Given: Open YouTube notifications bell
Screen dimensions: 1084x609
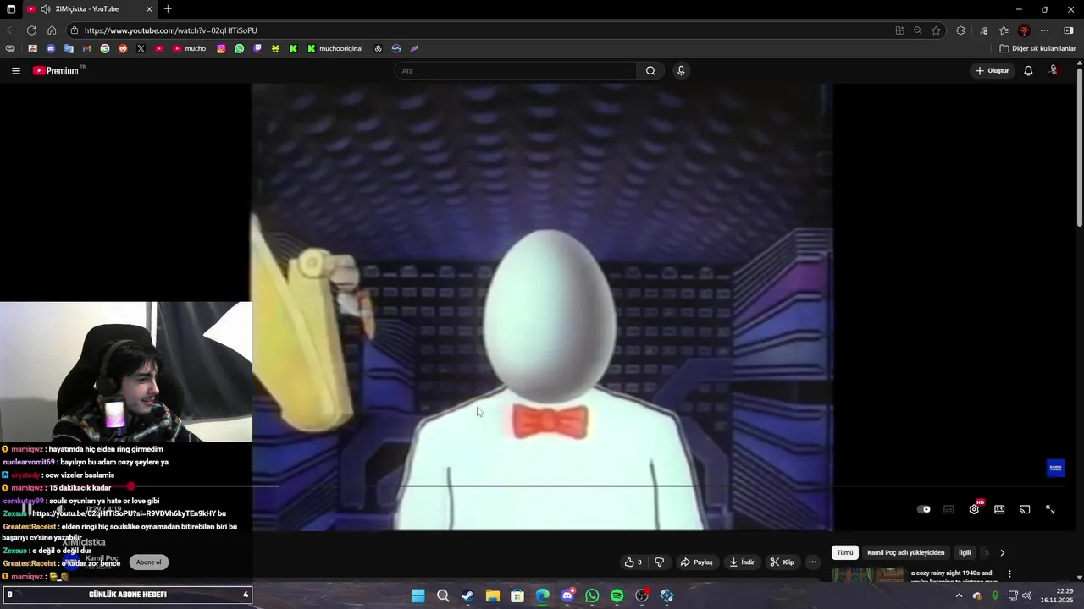Looking at the screenshot, I should point(1028,71).
